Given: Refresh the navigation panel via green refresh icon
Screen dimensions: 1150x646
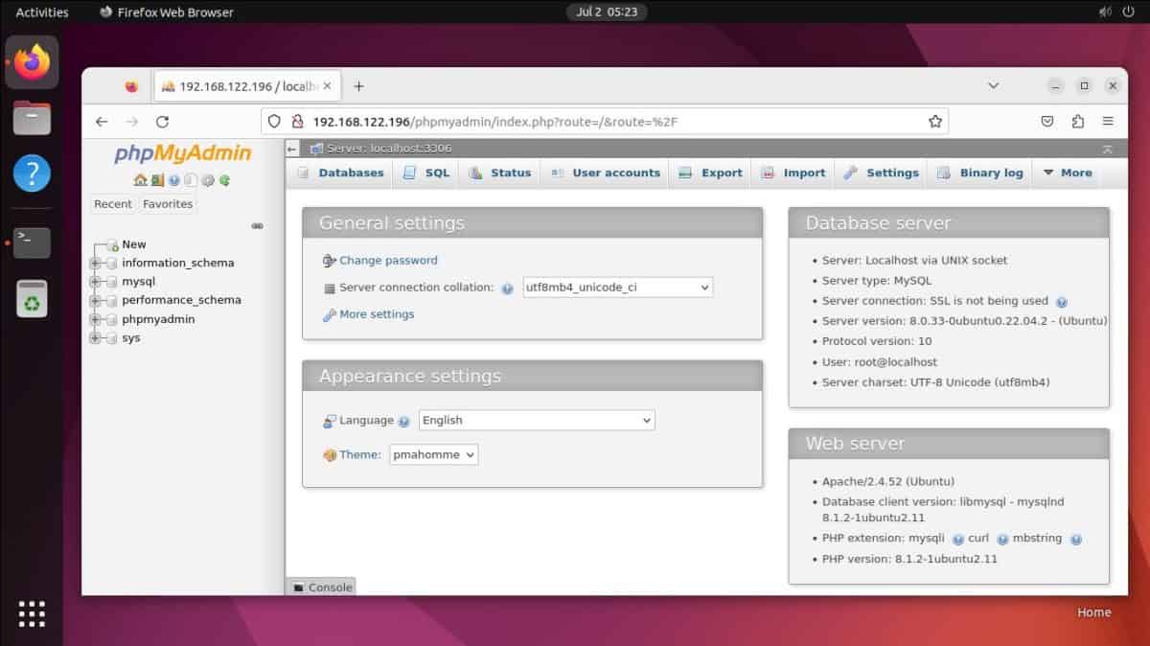Looking at the screenshot, I should point(225,180).
